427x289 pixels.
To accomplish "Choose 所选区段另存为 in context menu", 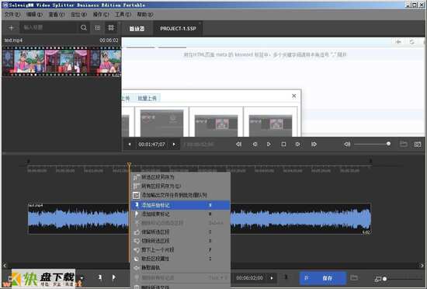I will click(180, 177).
